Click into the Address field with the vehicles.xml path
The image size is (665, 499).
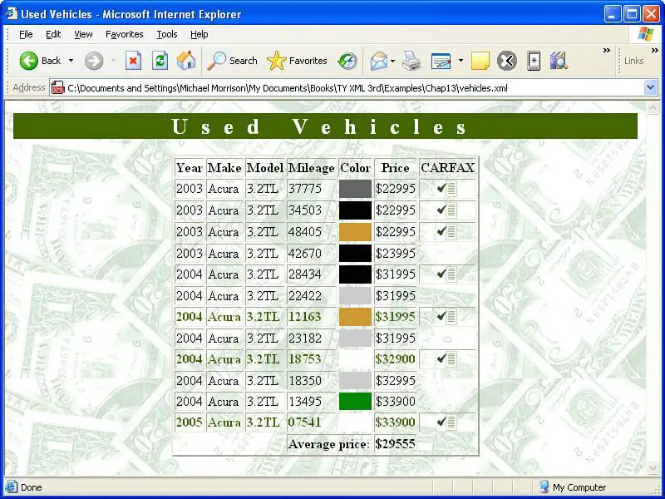point(355,88)
